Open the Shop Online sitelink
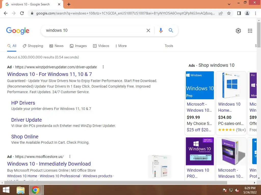 25,137
